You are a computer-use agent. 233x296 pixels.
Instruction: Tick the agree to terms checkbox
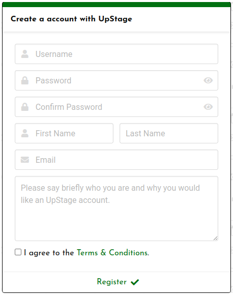tap(18, 252)
